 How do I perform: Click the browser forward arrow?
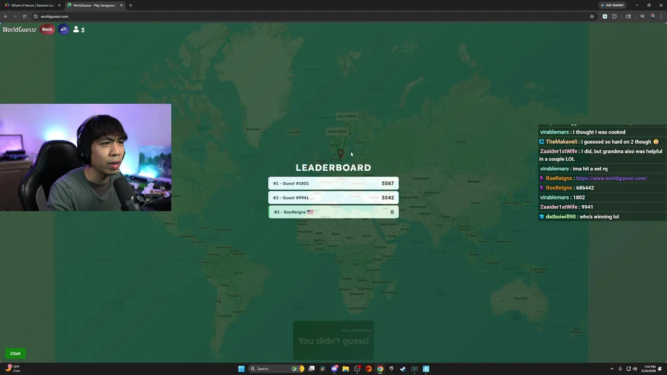pyautogui.click(x=15, y=16)
